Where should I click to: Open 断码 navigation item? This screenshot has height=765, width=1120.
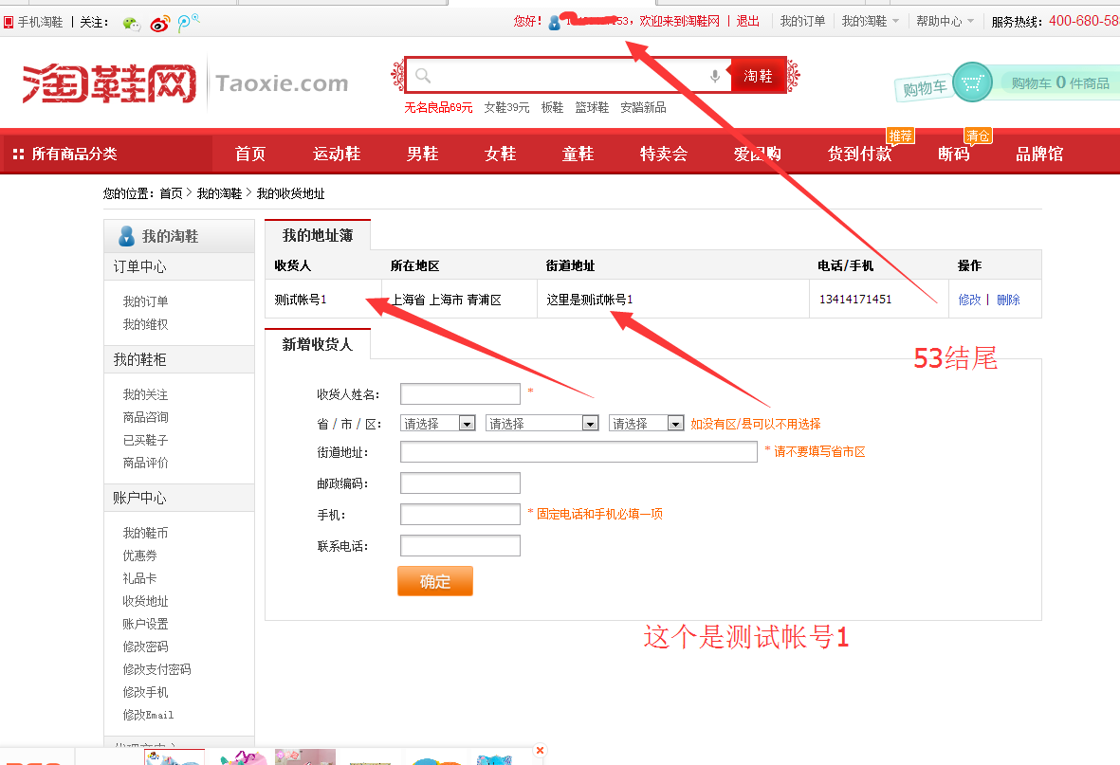(x=954, y=154)
